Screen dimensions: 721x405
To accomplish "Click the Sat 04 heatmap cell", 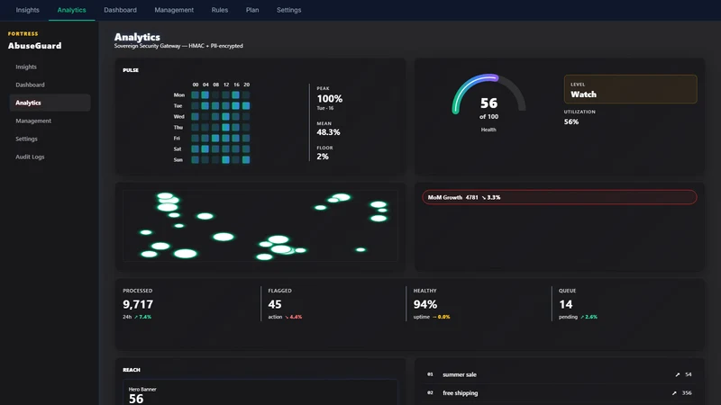I will 205,148.
